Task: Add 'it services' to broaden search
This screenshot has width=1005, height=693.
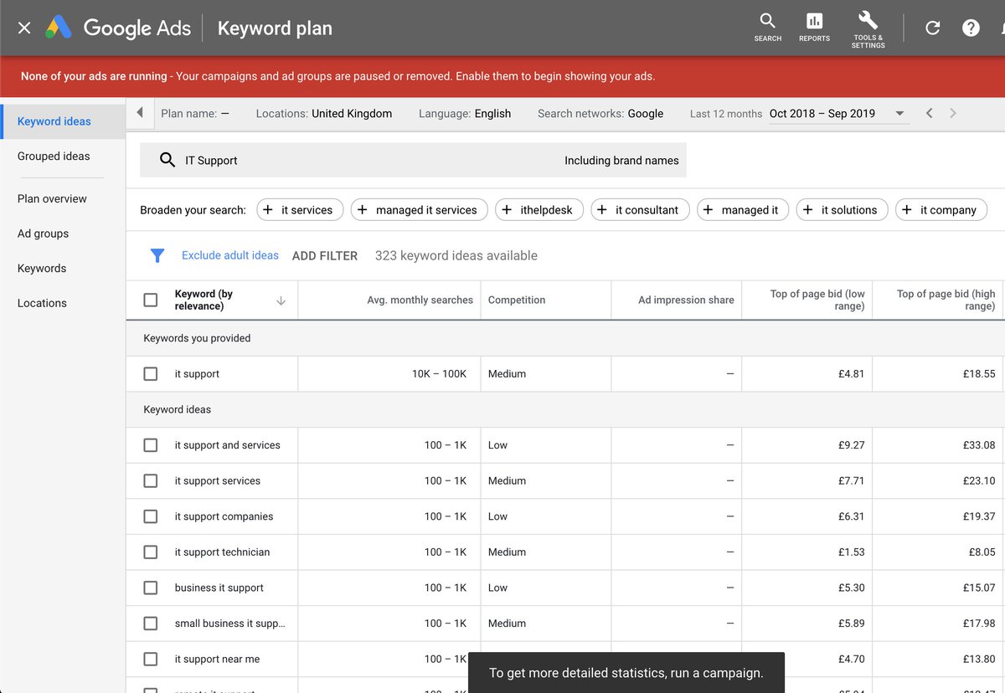Action: click(299, 210)
